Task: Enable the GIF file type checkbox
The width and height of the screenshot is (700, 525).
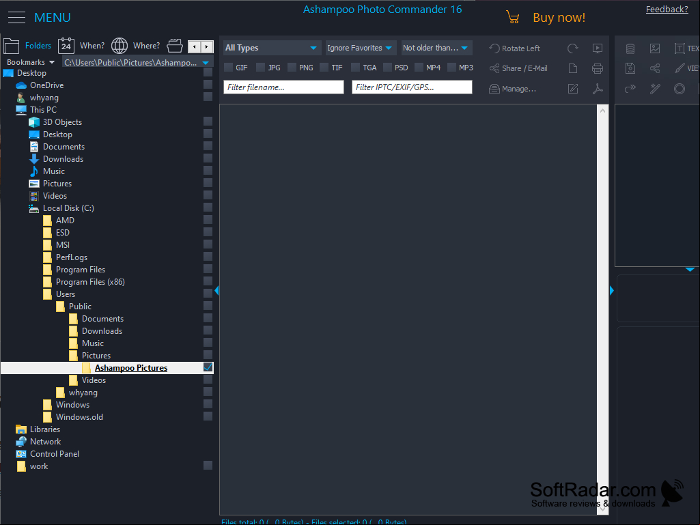Action: (x=229, y=68)
